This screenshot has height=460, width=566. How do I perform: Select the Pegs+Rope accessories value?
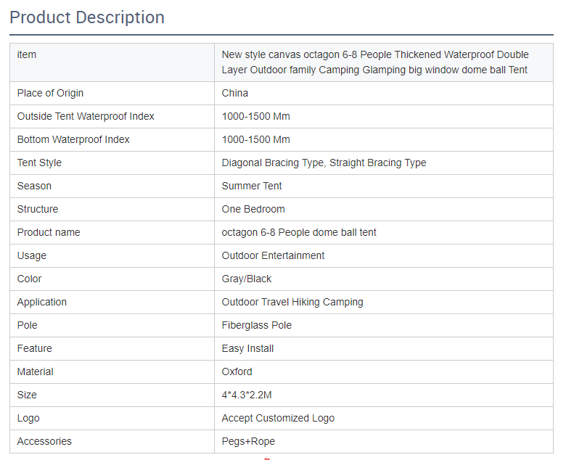pyautogui.click(x=248, y=441)
